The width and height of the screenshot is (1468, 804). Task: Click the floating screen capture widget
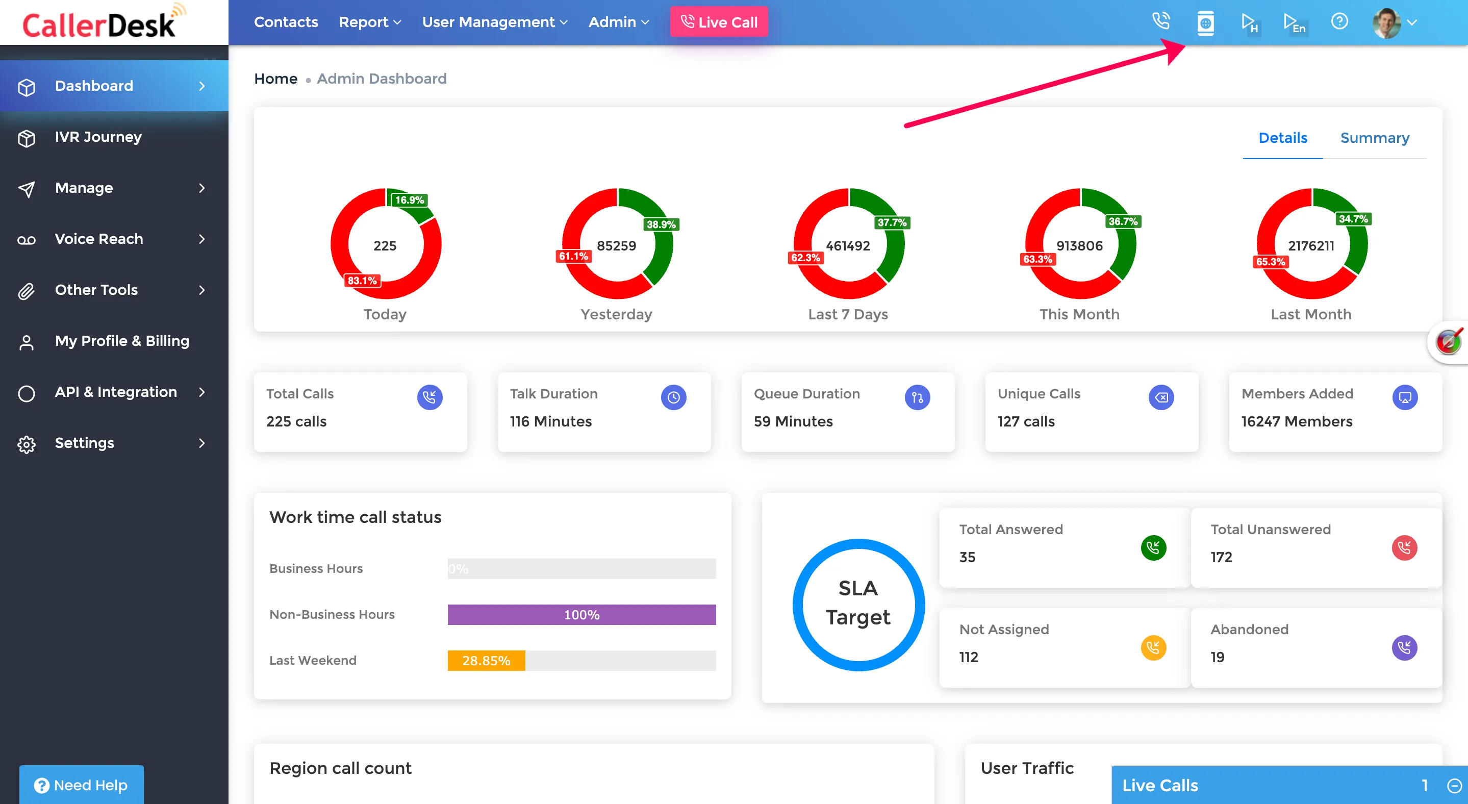coord(1449,341)
